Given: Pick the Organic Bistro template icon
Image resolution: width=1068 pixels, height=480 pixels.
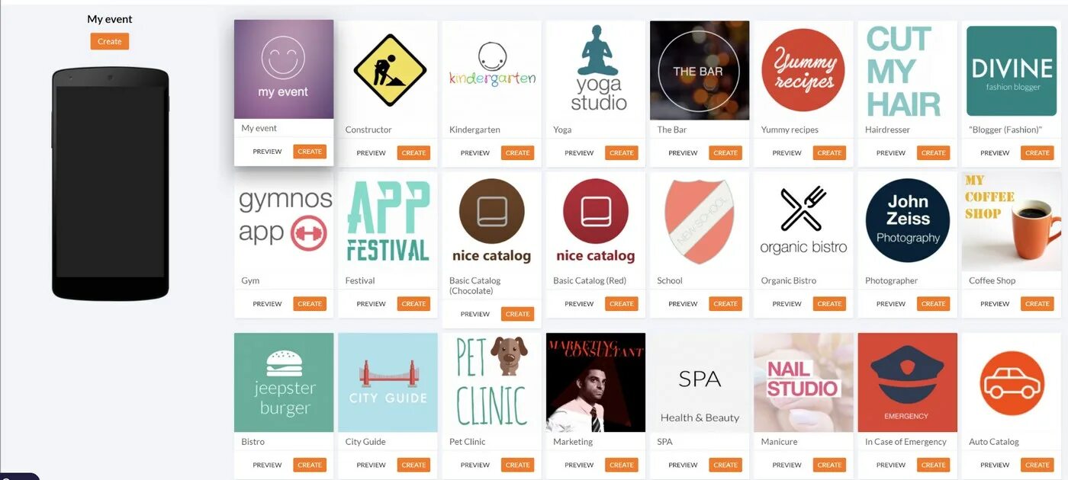Looking at the screenshot, I should [803, 221].
